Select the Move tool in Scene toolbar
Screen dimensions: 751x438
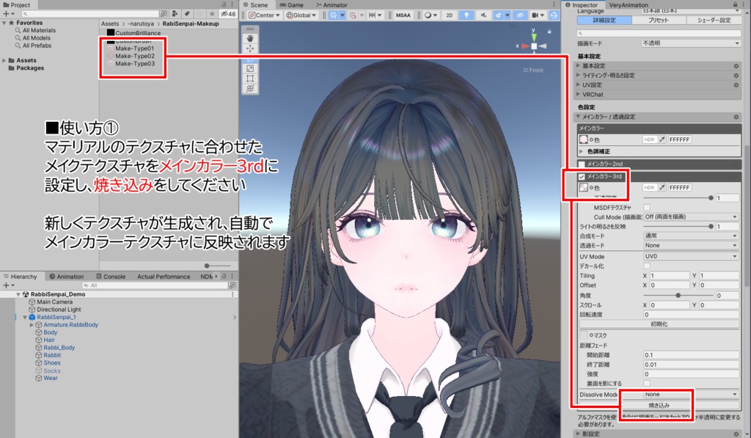point(250,48)
